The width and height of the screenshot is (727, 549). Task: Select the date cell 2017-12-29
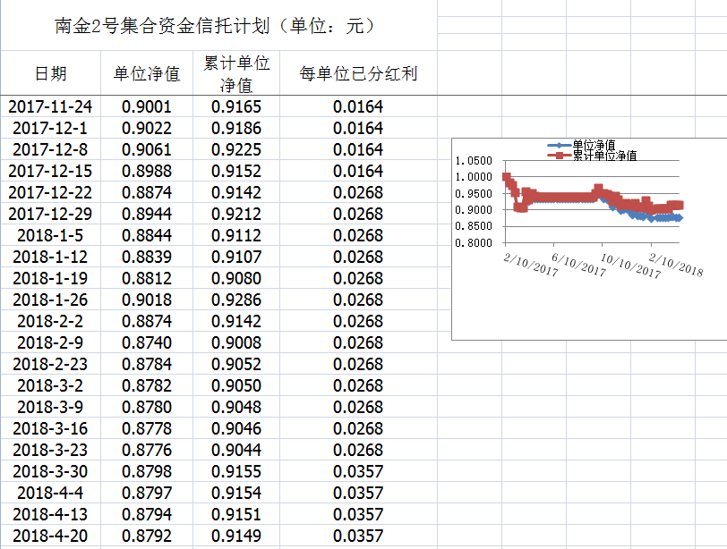tap(51, 214)
